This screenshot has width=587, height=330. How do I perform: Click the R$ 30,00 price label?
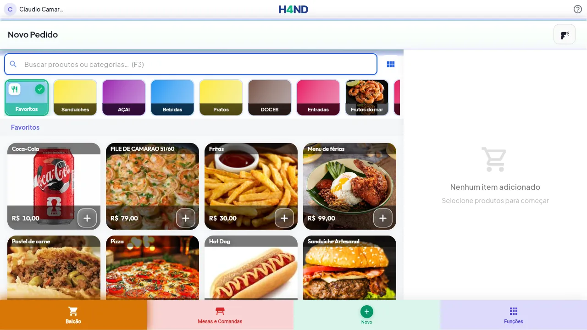click(223, 218)
